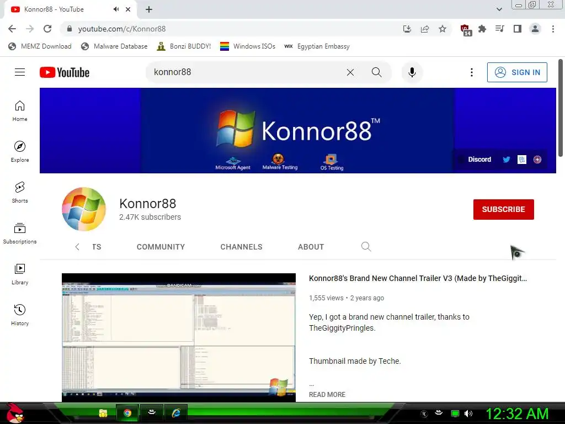Start voice search with the microphone
Viewport: 565px width, 424px height.
pyautogui.click(x=412, y=72)
